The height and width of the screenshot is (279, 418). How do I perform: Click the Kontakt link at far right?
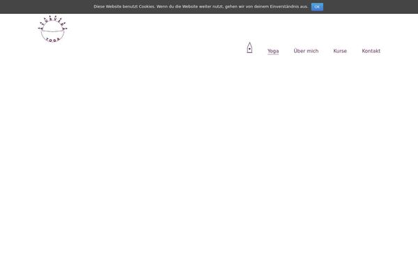(371, 51)
